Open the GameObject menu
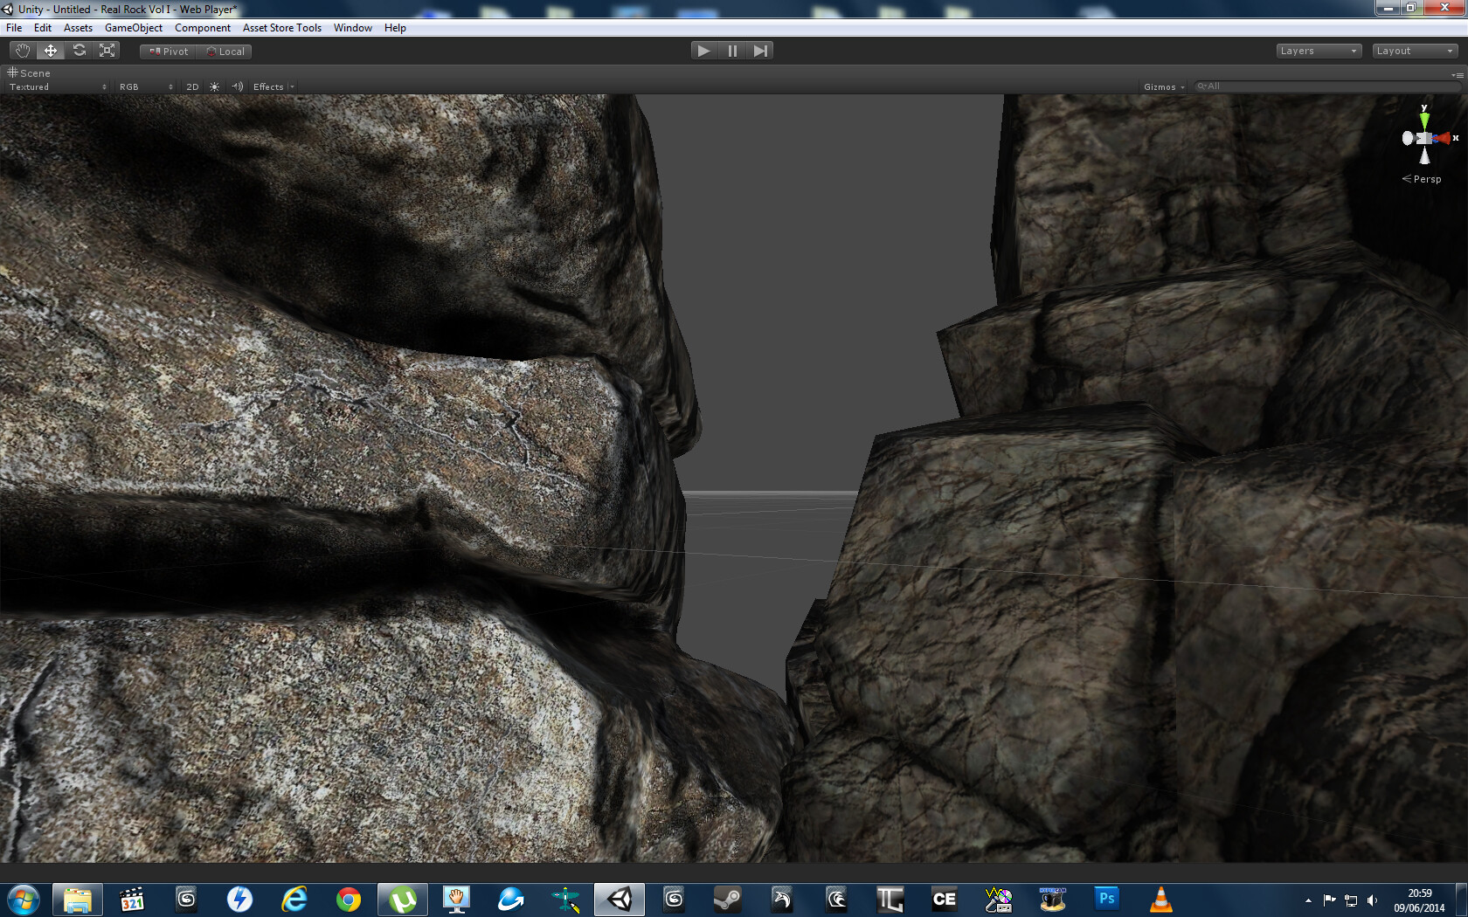 133,28
